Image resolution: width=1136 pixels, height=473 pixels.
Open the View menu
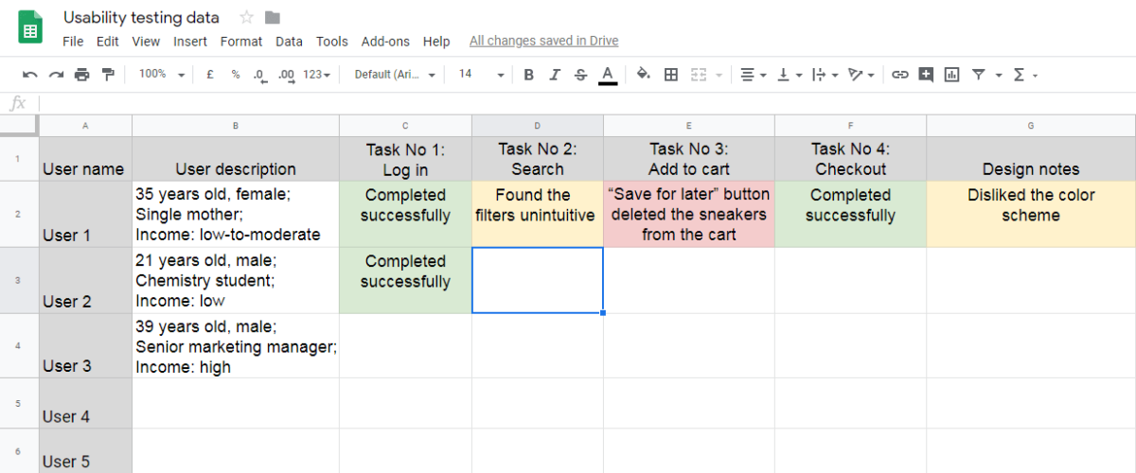coord(146,42)
